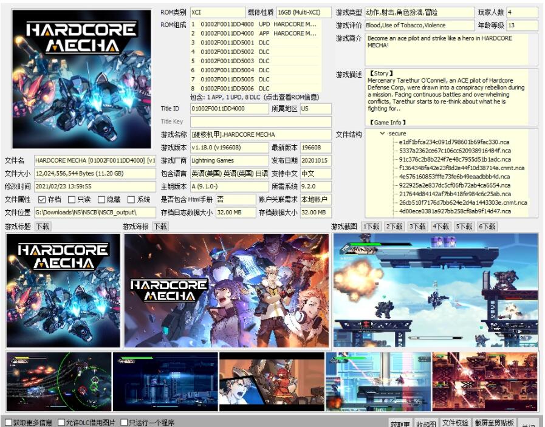545x427 pixels.
Task: Select file f1364348fa42e23f8d2e44f10d38714a.cnmt.nca
Action: pyautogui.click(x=462, y=168)
